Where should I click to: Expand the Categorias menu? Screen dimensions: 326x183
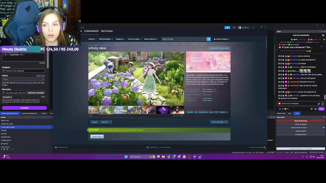[120, 39]
